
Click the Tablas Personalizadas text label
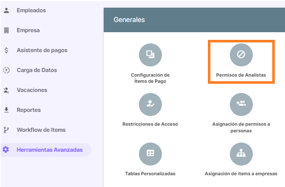tap(150, 174)
